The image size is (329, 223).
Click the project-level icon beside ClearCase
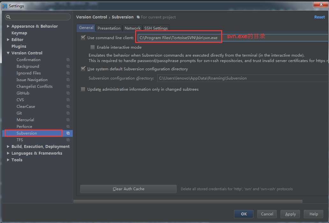(x=68, y=106)
